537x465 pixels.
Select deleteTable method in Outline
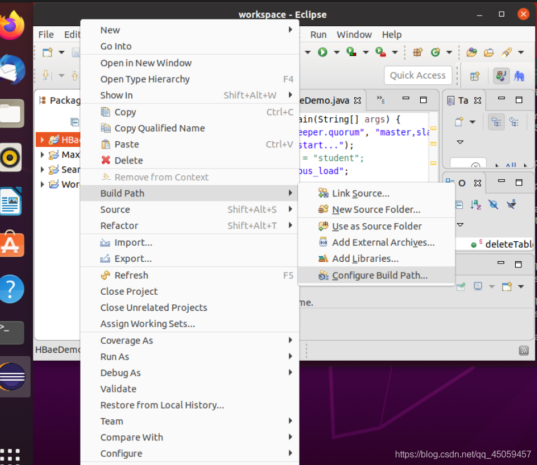(x=502, y=244)
